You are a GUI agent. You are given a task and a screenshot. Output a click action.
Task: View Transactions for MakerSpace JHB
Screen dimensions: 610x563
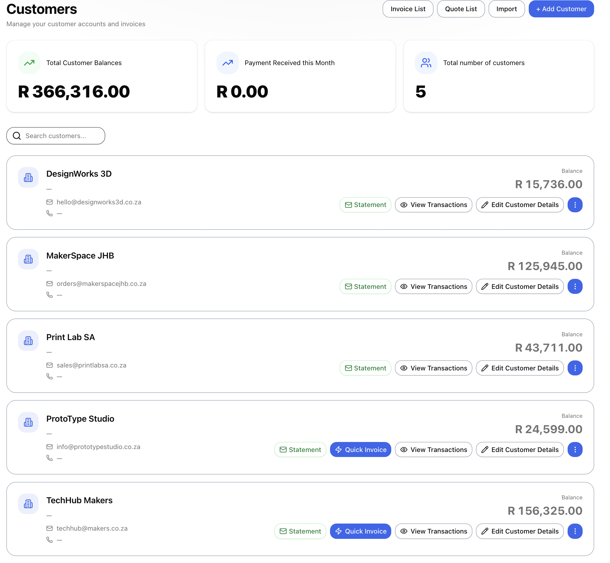pyautogui.click(x=433, y=287)
